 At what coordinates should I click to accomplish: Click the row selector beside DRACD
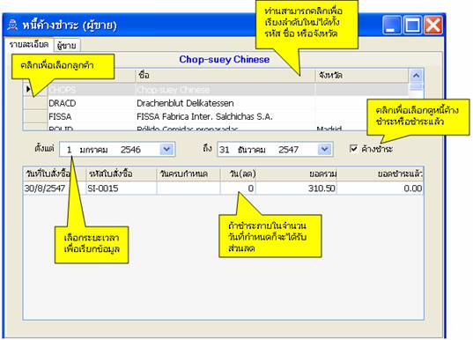coord(35,103)
